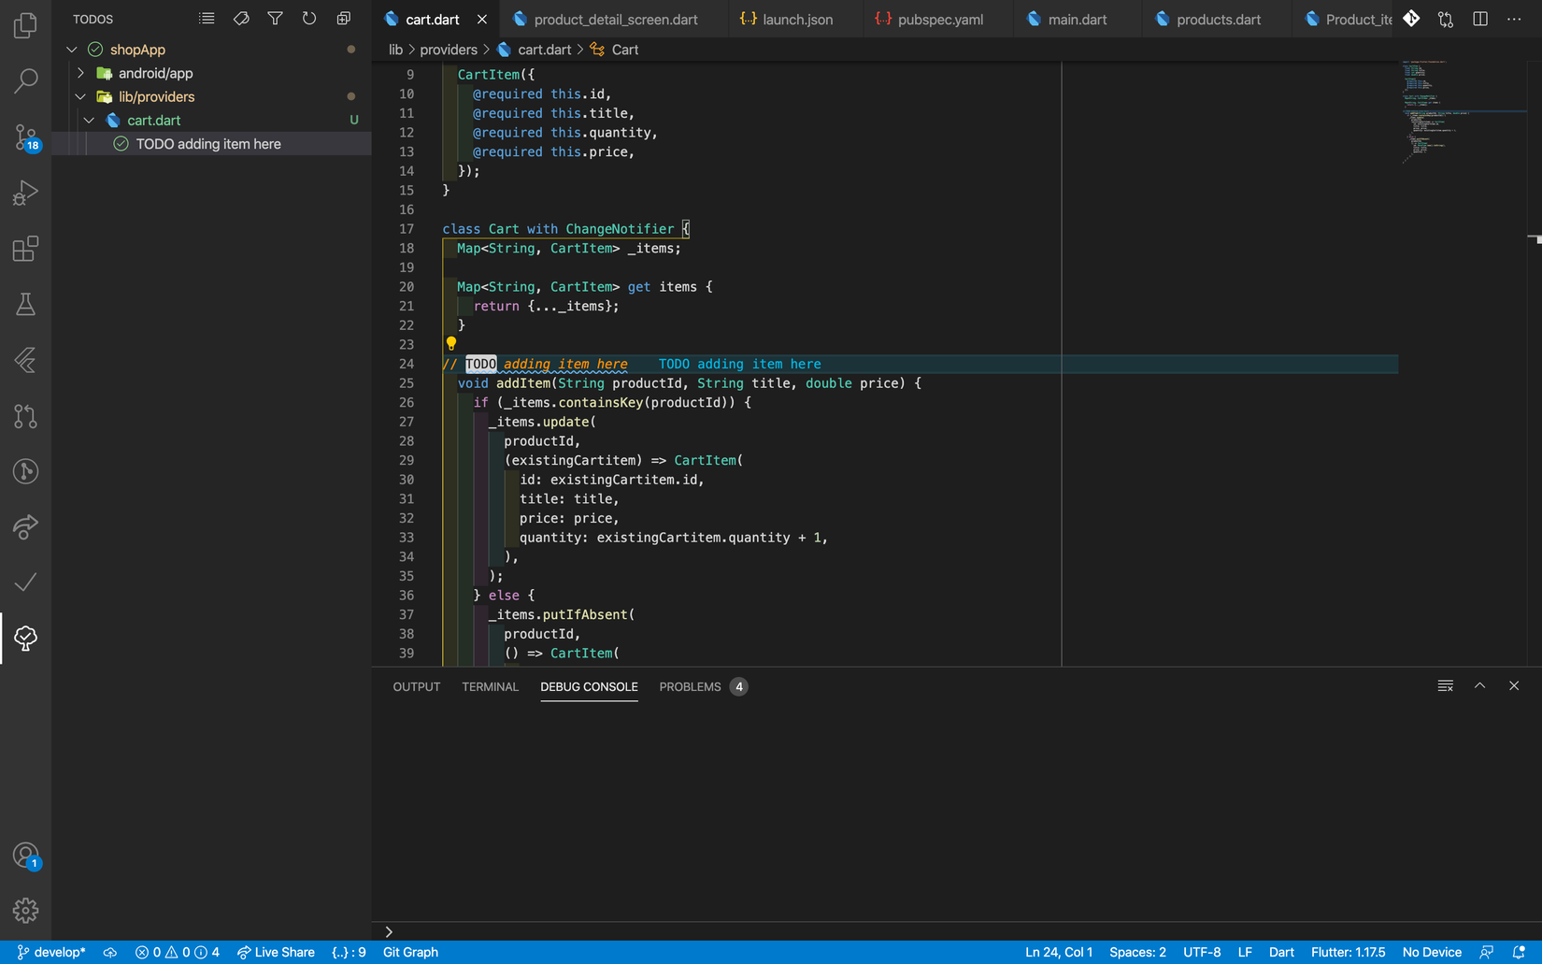Open Run and Debug view
The width and height of the screenshot is (1542, 964).
click(x=25, y=193)
